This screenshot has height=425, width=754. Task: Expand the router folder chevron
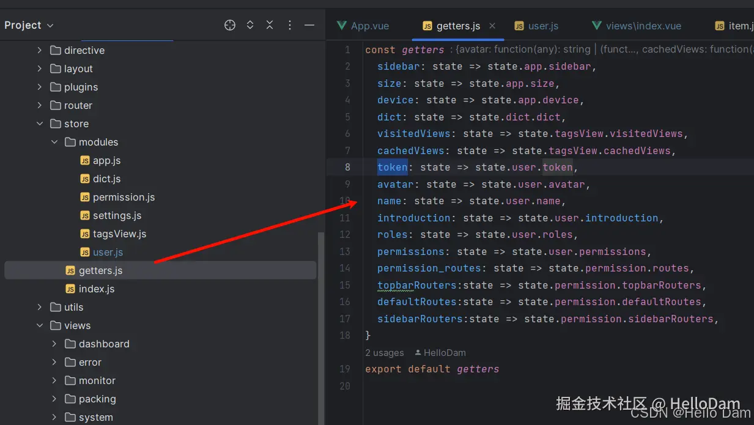pos(40,105)
